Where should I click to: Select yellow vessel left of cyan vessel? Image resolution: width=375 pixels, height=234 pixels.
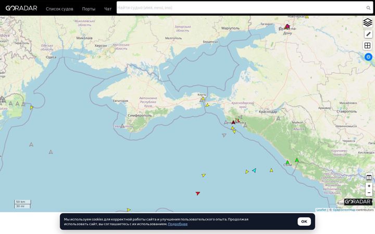pyautogui.click(x=247, y=172)
